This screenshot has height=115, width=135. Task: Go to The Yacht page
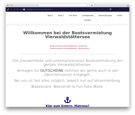(x=73, y=15)
